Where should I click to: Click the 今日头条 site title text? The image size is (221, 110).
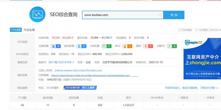29,30
